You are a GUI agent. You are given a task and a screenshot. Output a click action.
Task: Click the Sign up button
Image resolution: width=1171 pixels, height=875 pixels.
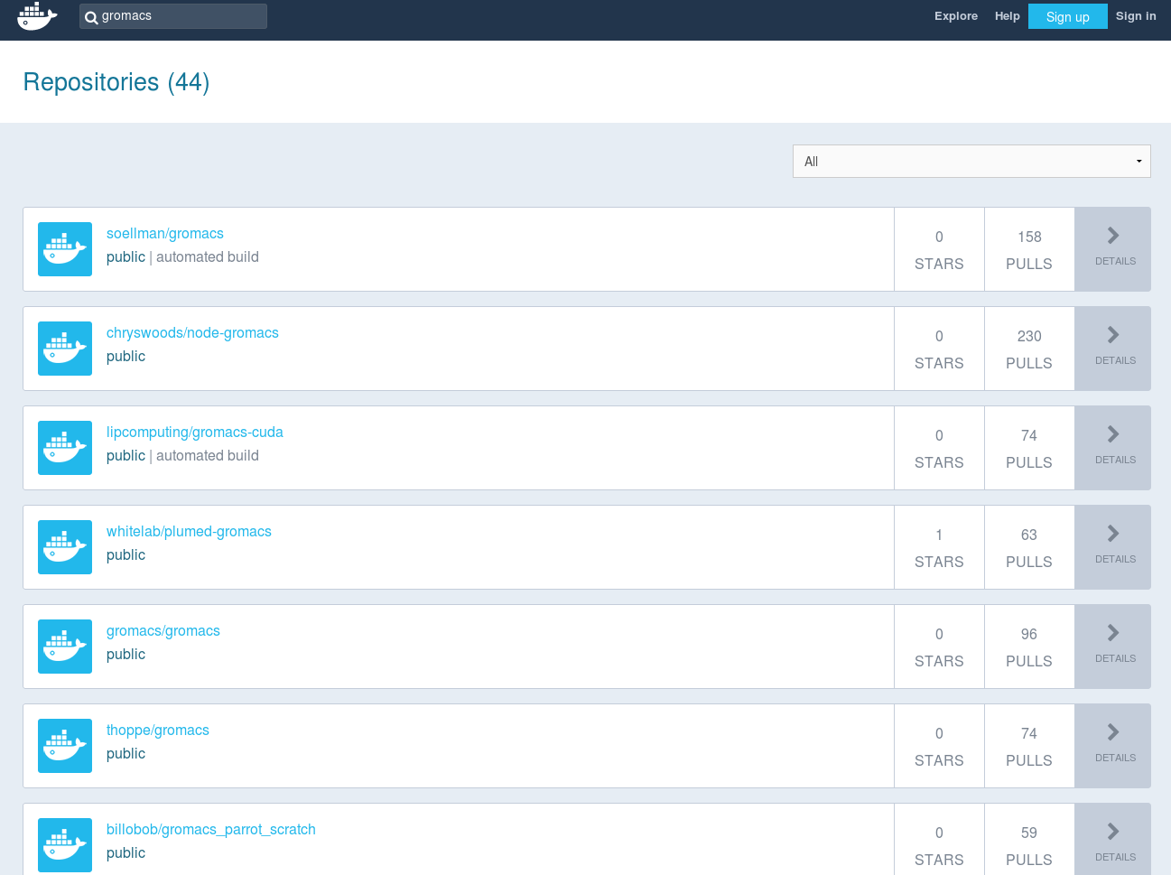click(1068, 16)
